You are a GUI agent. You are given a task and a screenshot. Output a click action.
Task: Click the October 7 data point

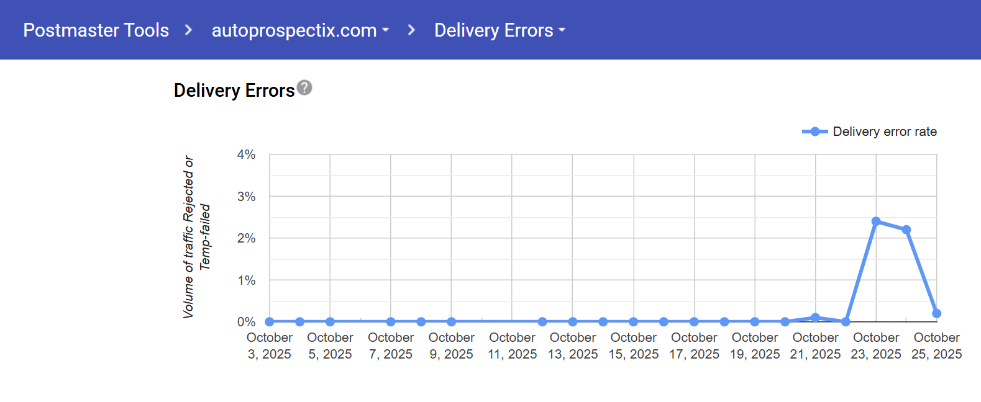click(391, 321)
